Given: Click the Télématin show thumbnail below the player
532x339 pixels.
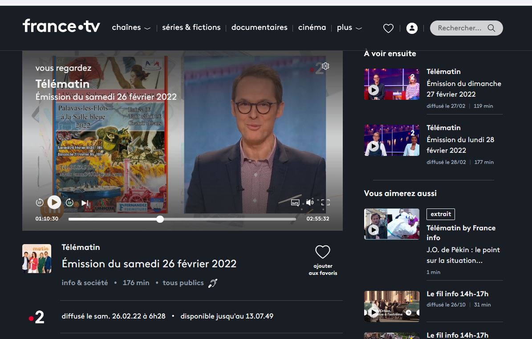Looking at the screenshot, I should (37, 258).
